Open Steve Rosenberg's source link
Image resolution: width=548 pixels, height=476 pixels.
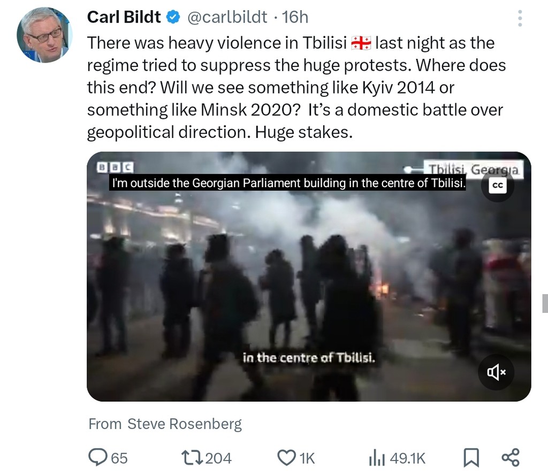point(184,424)
